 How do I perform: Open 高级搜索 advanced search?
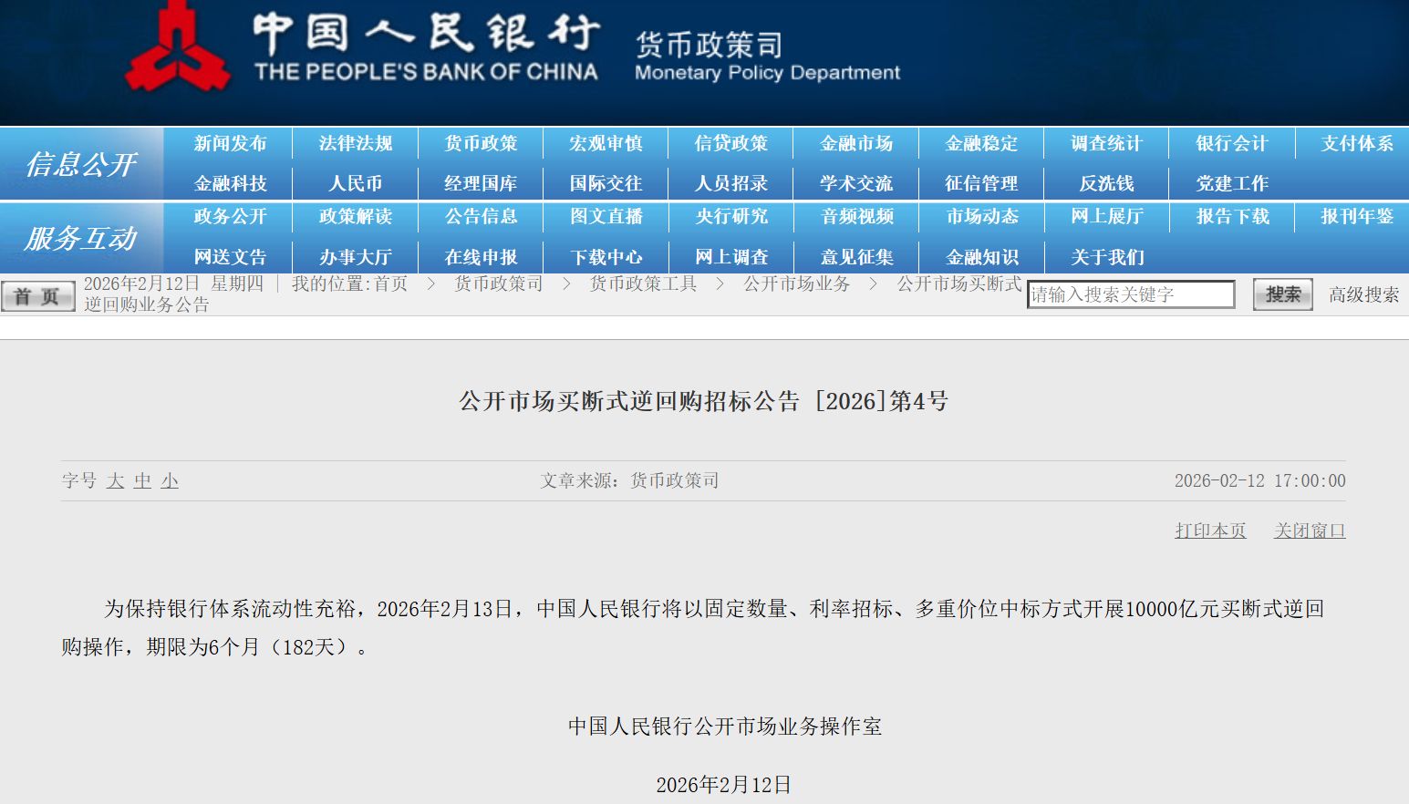(1362, 294)
